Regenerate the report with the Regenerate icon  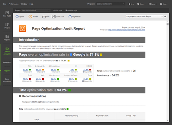70,17
